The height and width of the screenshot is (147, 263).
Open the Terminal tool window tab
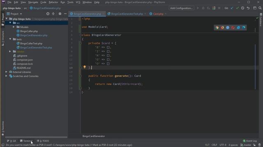(26, 141)
